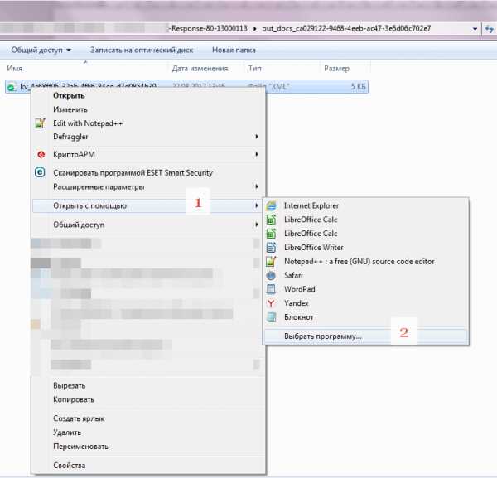Click the Блокнот notepad icon
497x478 pixels.
click(x=271, y=317)
